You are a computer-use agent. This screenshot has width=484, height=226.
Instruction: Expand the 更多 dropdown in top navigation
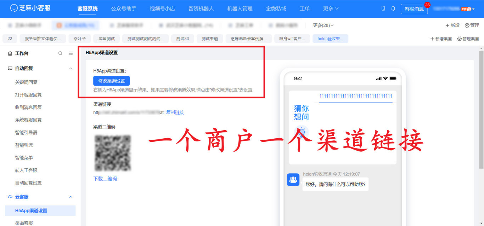pyautogui.click(x=331, y=8)
